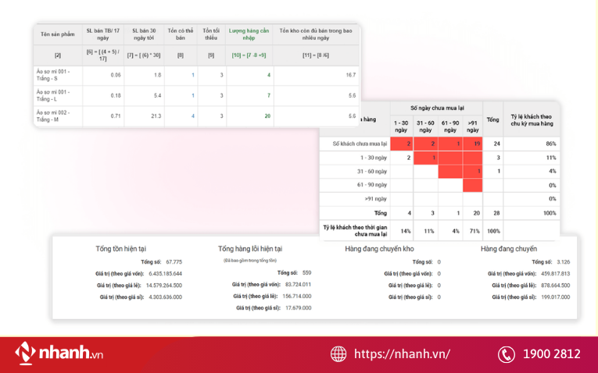Select product row 'Áo sơ mi 001 - Trắng - L'
The height and width of the screenshot is (373, 598).
pos(196,95)
